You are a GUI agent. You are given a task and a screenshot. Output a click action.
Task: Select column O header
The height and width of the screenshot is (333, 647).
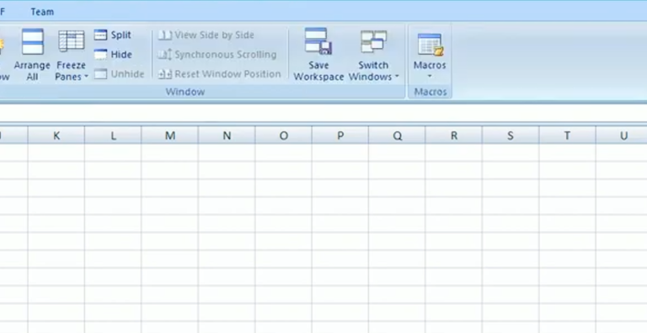coord(284,136)
